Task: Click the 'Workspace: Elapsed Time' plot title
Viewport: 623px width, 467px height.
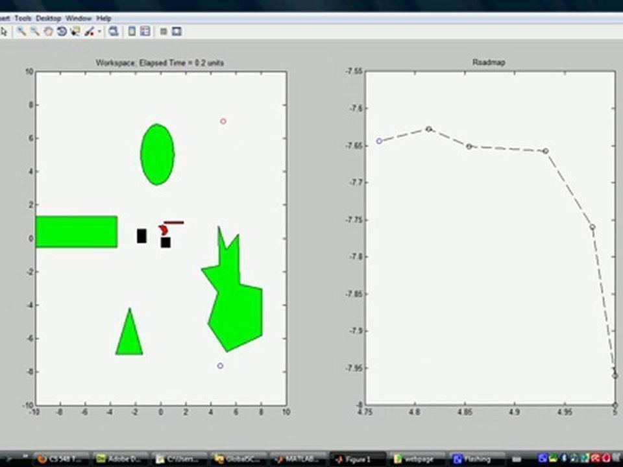Action: pos(160,63)
